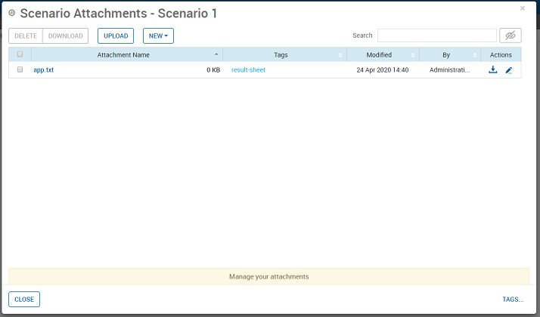Click the TAGS... link at bottom right
This screenshot has height=317, width=540.
point(513,300)
